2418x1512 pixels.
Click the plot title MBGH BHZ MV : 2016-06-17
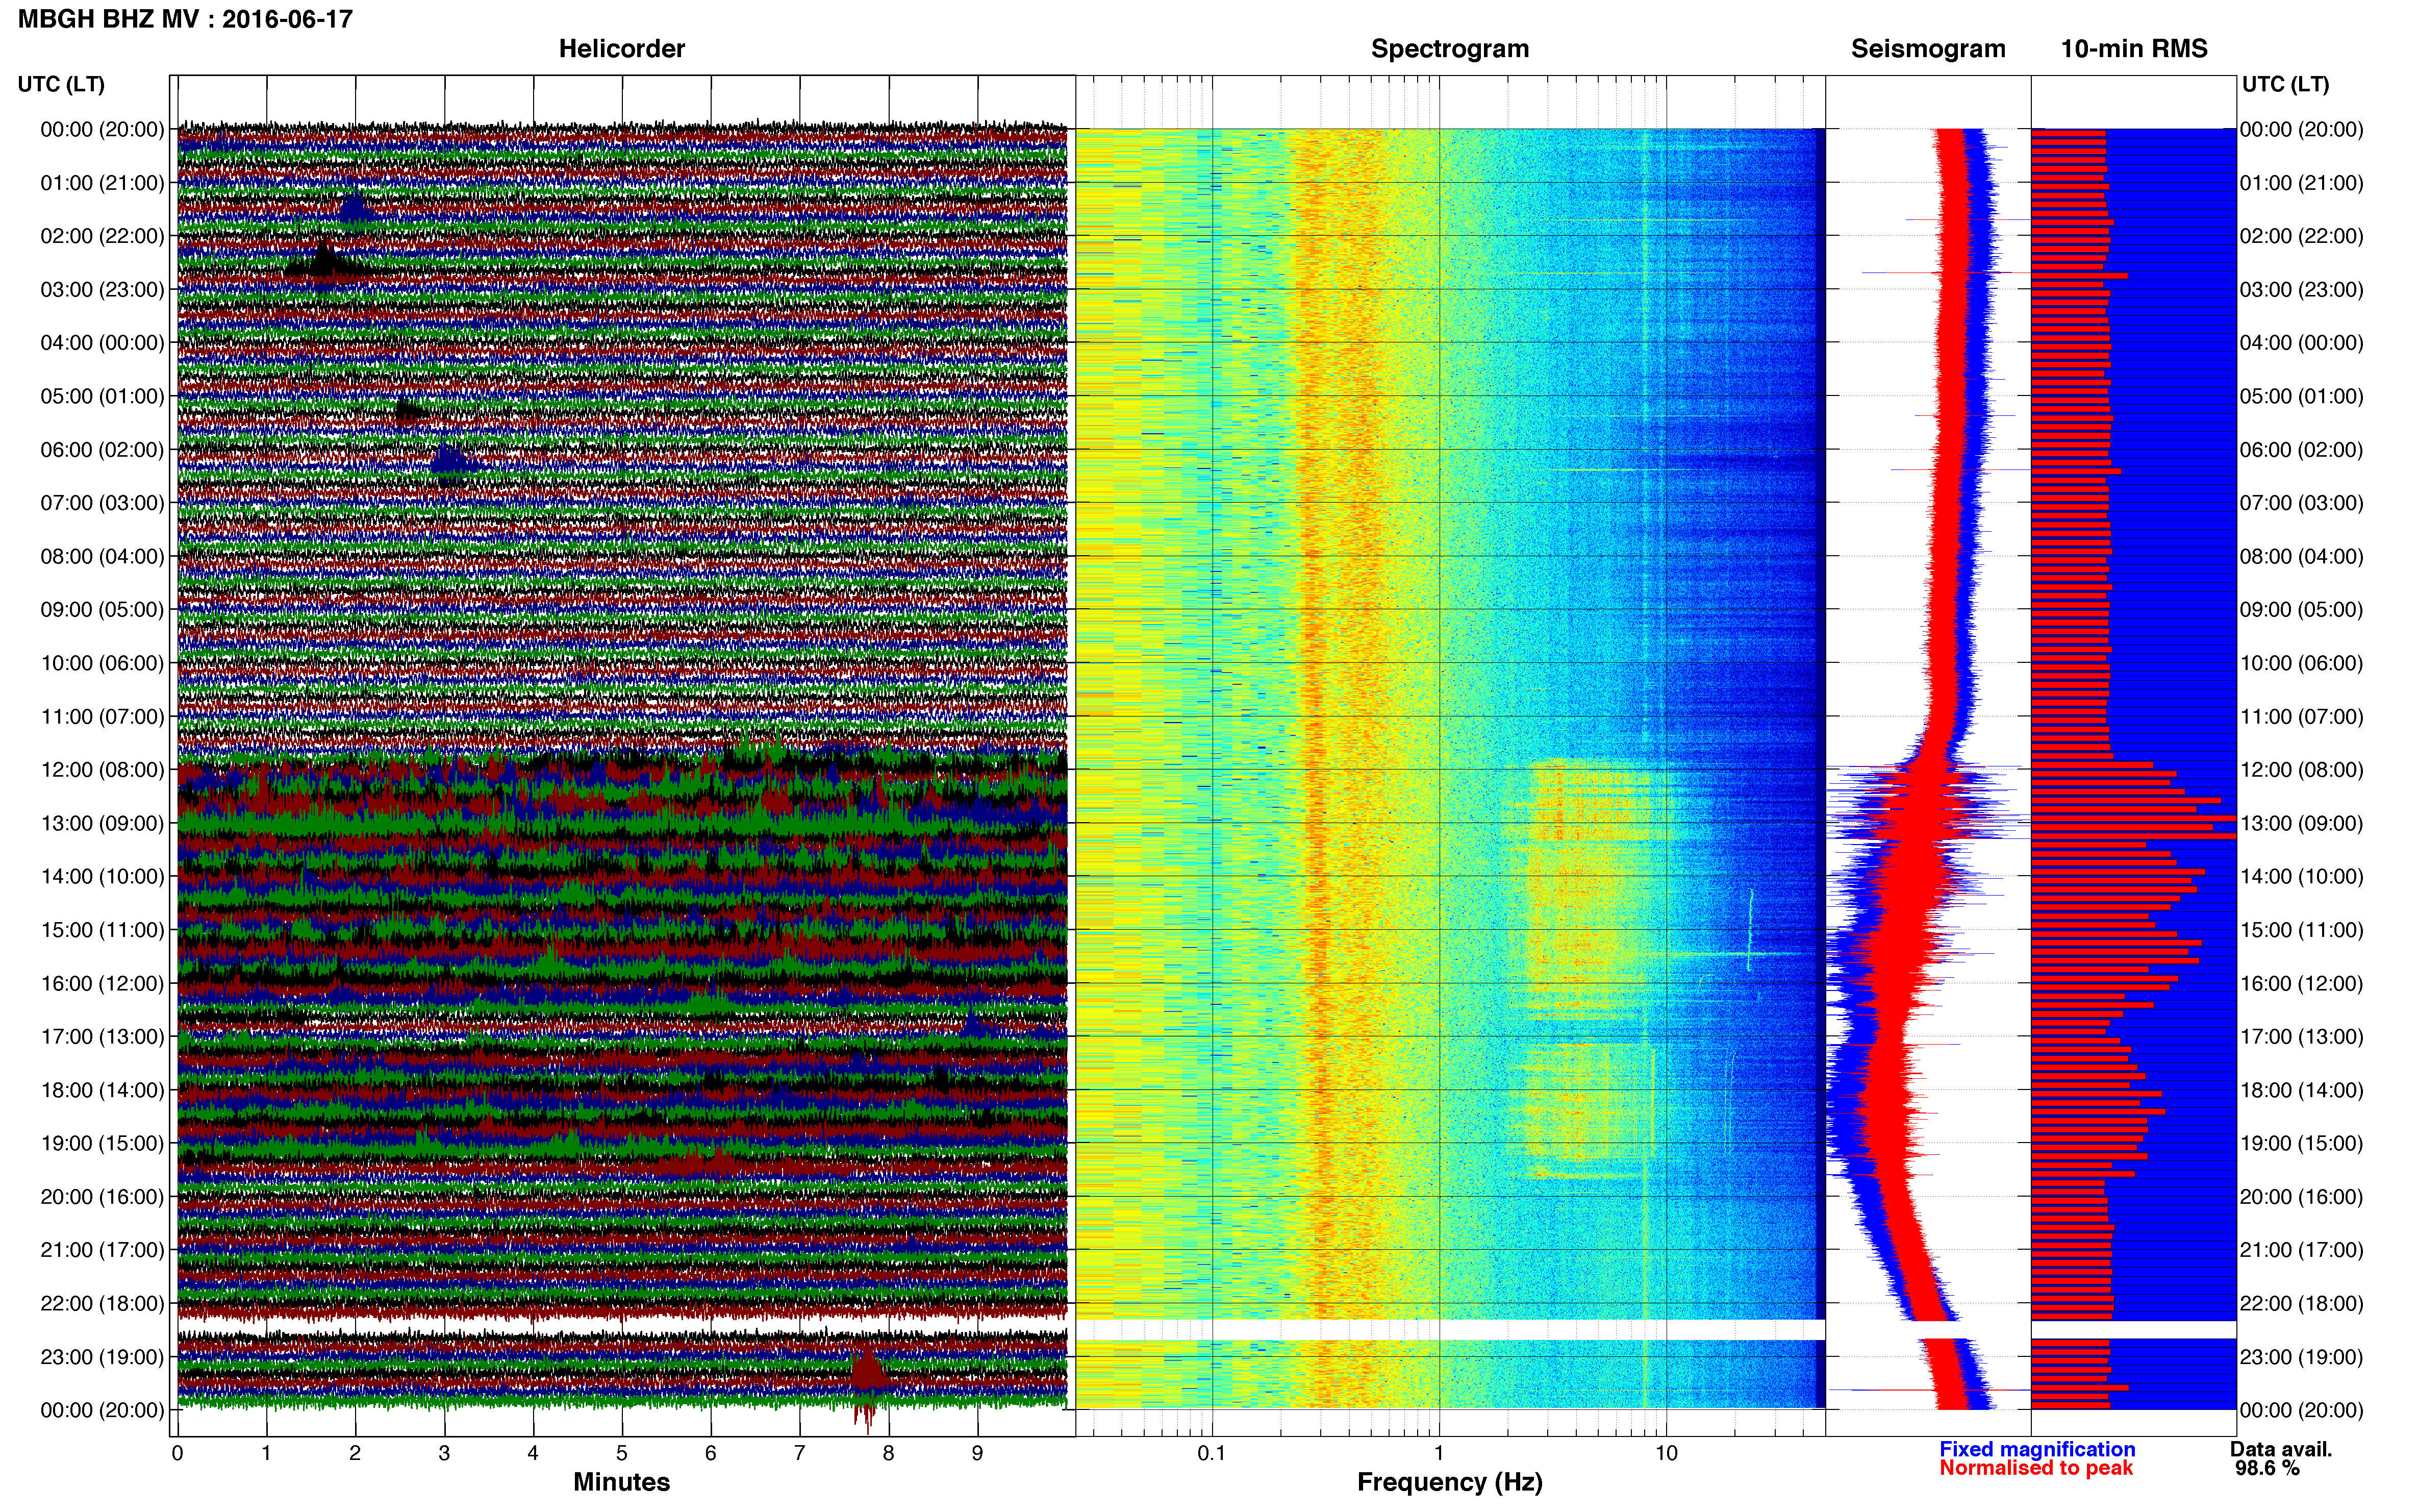tap(185, 19)
